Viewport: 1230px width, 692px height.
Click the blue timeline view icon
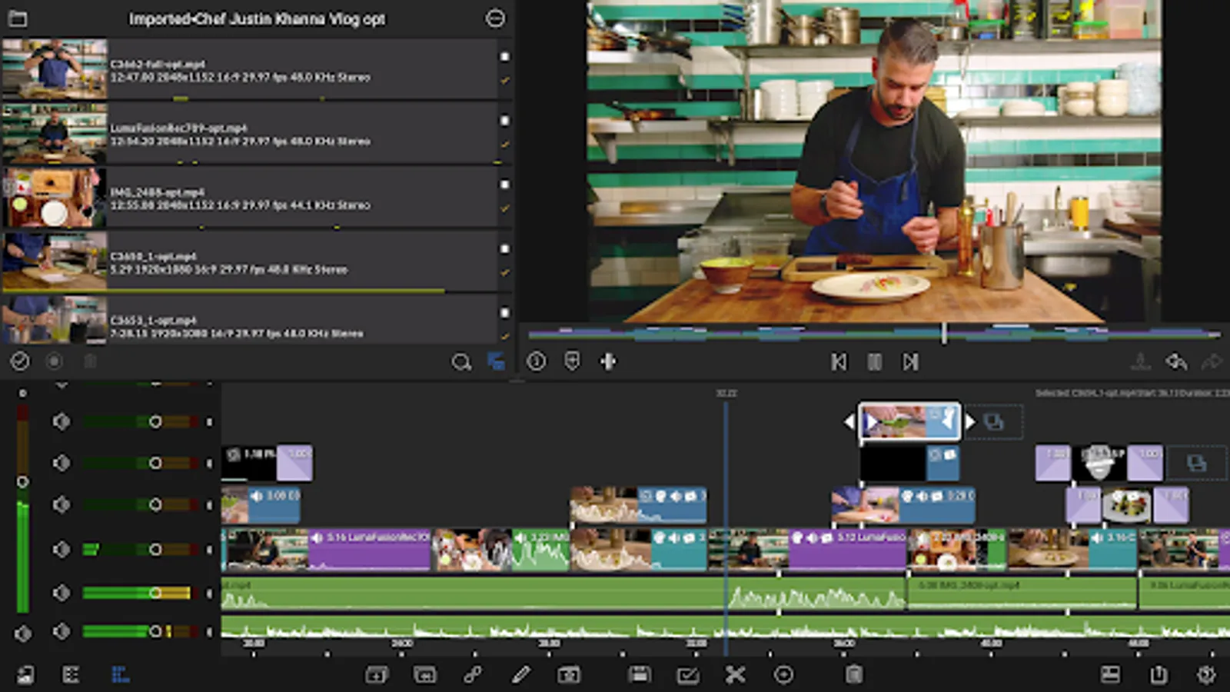120,675
